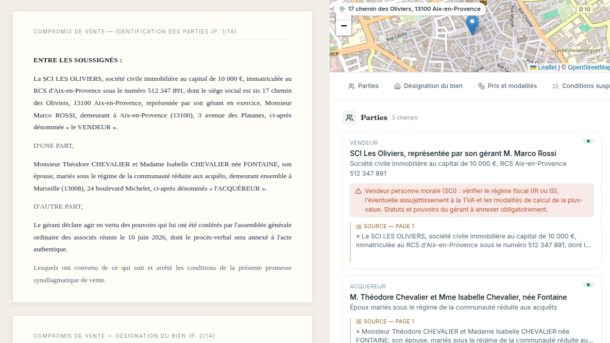Click the paragraph starting 'Le gérant déclare agir'
610x343 pixels.
[x=162, y=237]
